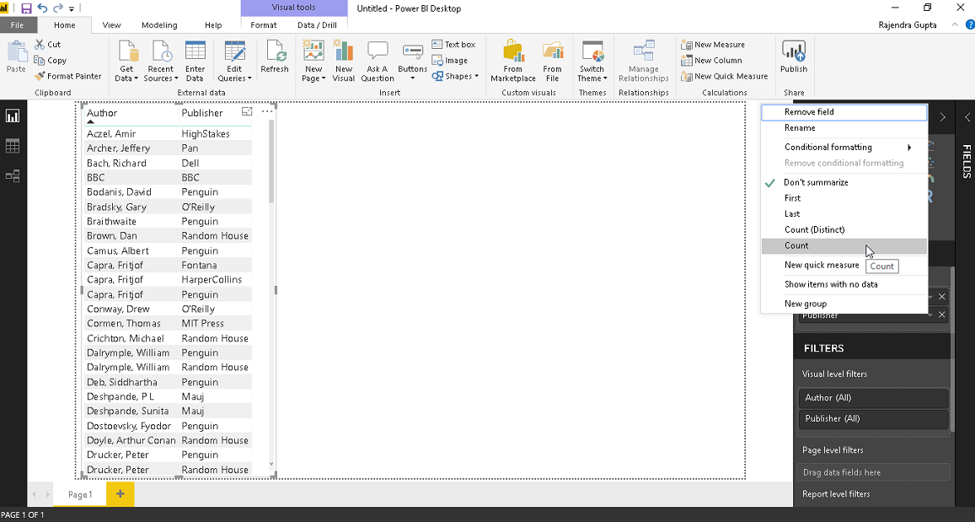The width and height of the screenshot is (975, 522).
Task: Expand Conditional formatting submenu
Action: point(844,148)
